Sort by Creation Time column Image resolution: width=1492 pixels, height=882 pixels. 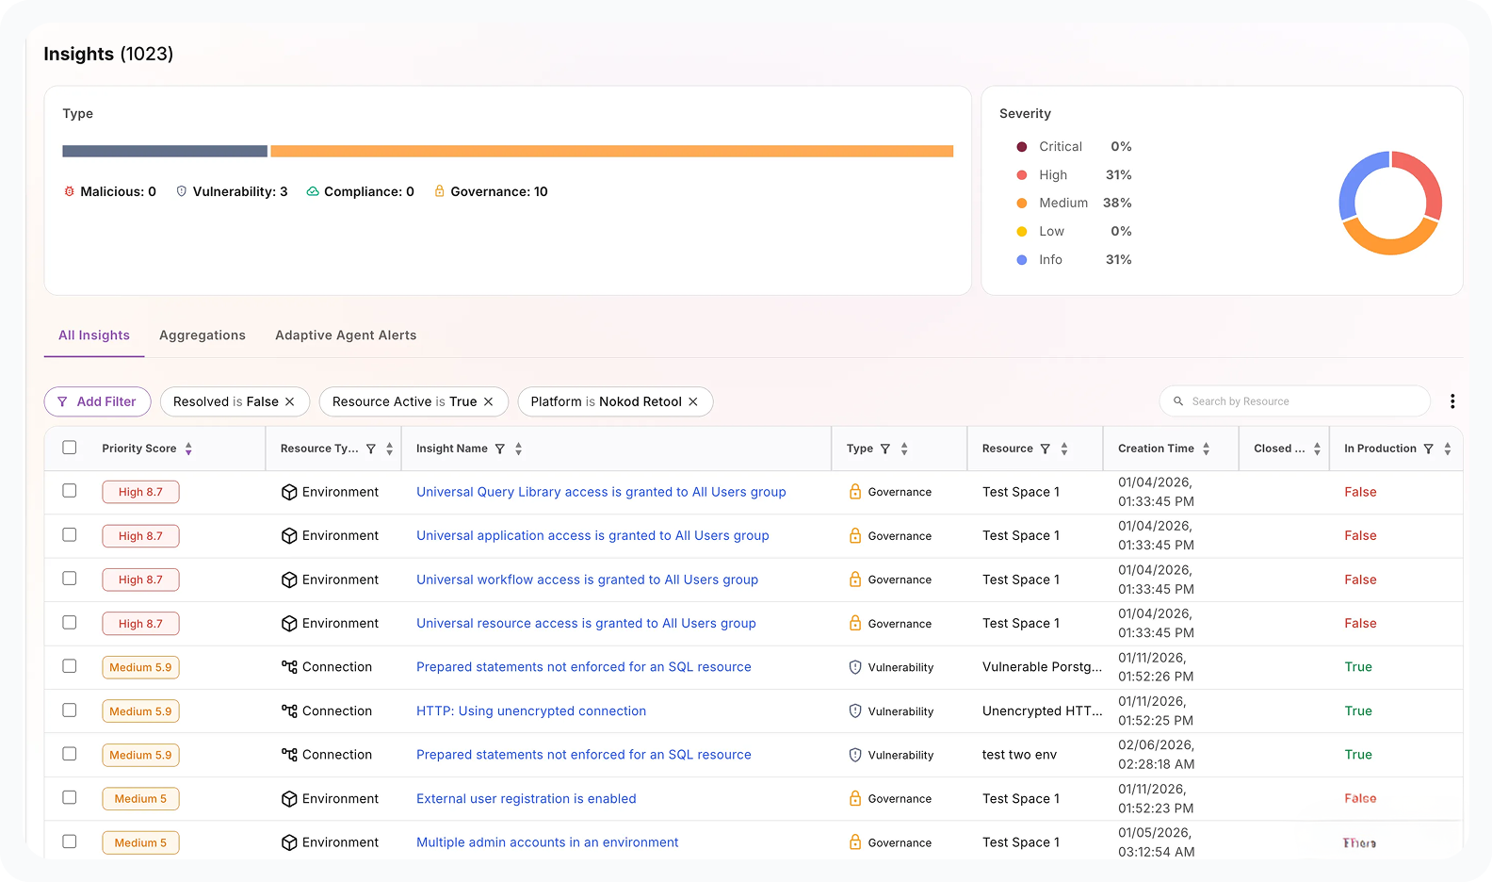pyautogui.click(x=1207, y=449)
